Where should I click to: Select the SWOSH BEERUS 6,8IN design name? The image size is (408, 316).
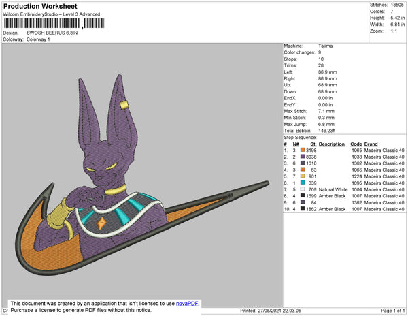pos(52,33)
